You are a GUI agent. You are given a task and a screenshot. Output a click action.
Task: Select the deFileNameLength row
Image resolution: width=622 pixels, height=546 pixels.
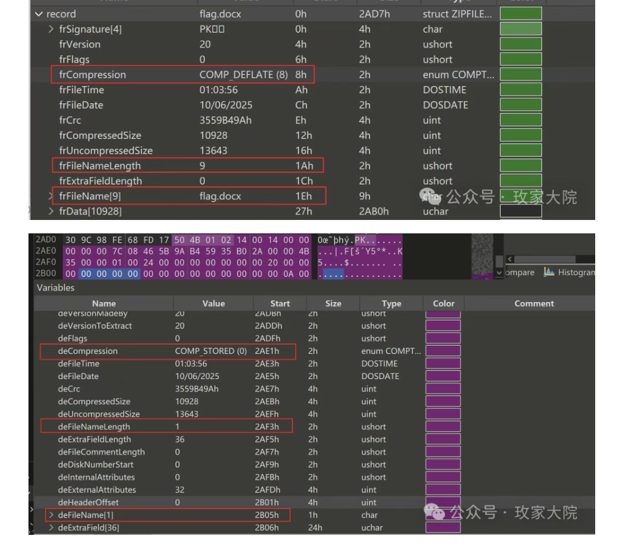click(x=94, y=427)
